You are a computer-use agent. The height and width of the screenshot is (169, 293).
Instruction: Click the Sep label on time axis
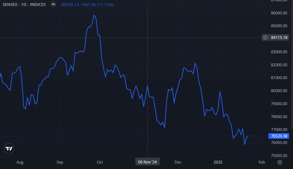[60, 162]
